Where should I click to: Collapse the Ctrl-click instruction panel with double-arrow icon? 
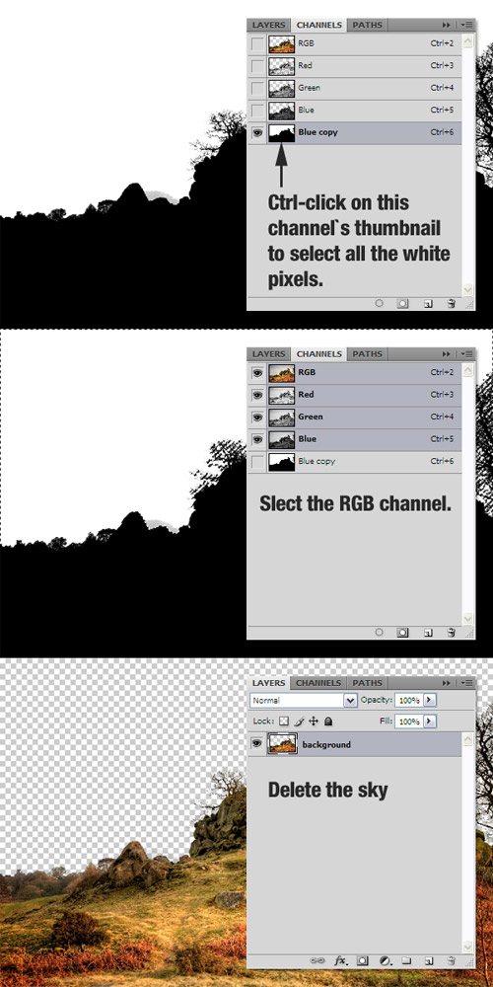[447, 25]
